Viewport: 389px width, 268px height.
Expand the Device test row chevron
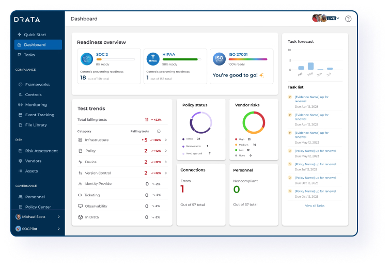click(x=166, y=162)
